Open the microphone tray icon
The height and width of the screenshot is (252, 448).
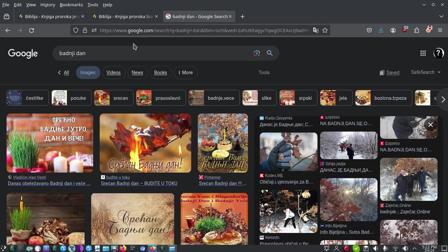click(x=385, y=248)
